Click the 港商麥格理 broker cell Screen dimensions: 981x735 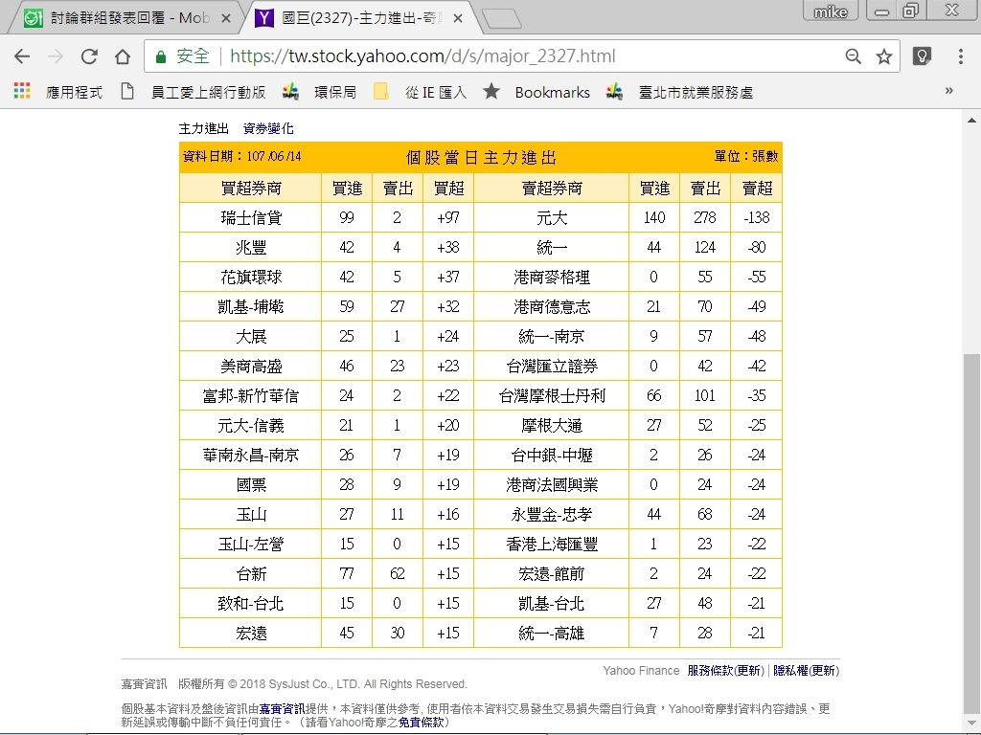pos(552,277)
